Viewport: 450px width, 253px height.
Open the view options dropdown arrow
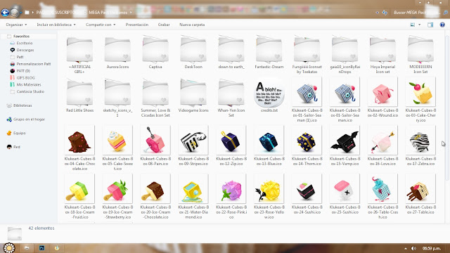(x=419, y=25)
